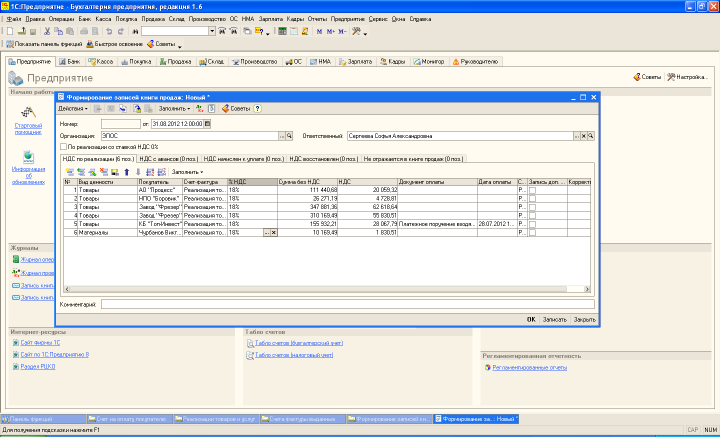The height and width of the screenshot is (437, 720).
Task: Click the copy icon in main toolbar
Action: pyautogui.click(x=58, y=31)
